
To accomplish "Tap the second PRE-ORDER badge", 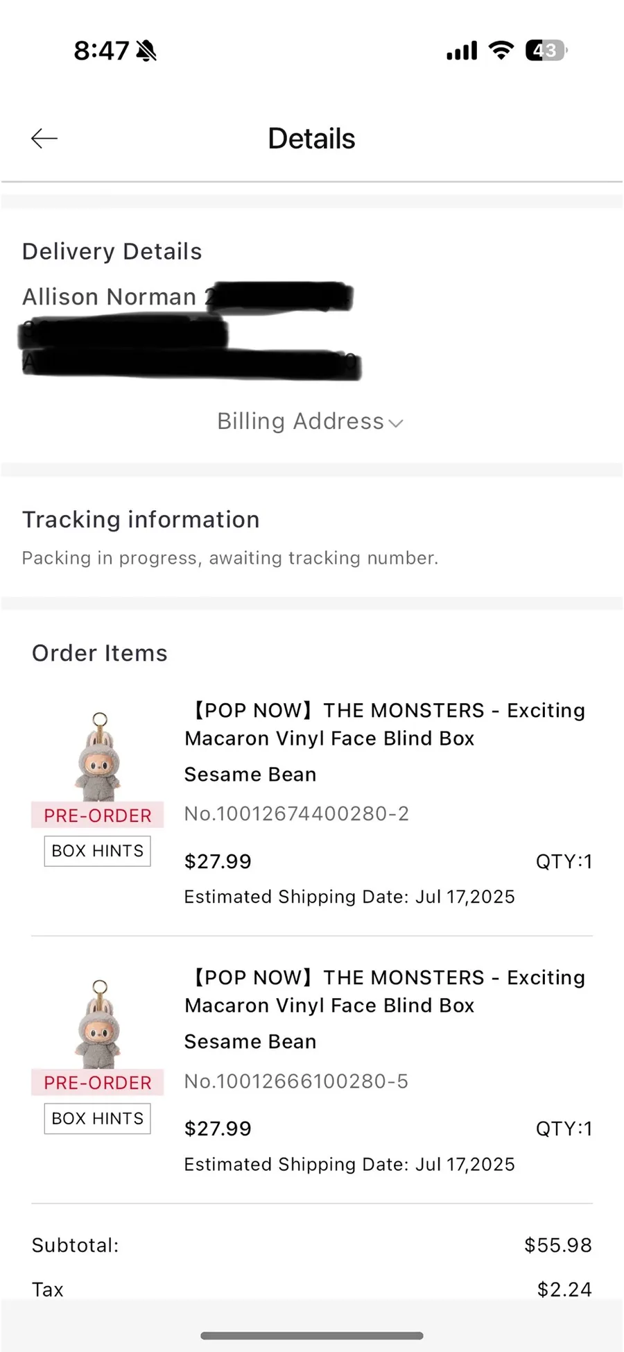I will (x=98, y=1083).
